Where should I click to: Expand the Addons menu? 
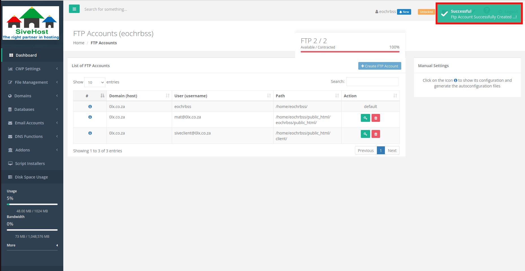click(x=32, y=150)
